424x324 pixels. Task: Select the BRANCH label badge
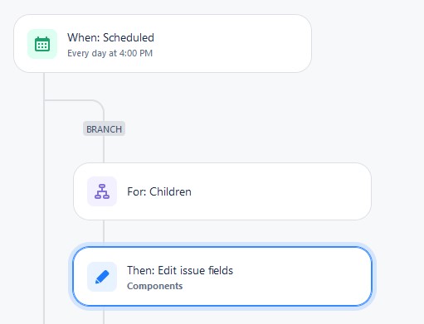[104, 129]
